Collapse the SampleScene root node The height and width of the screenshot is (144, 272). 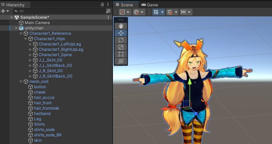[11, 17]
